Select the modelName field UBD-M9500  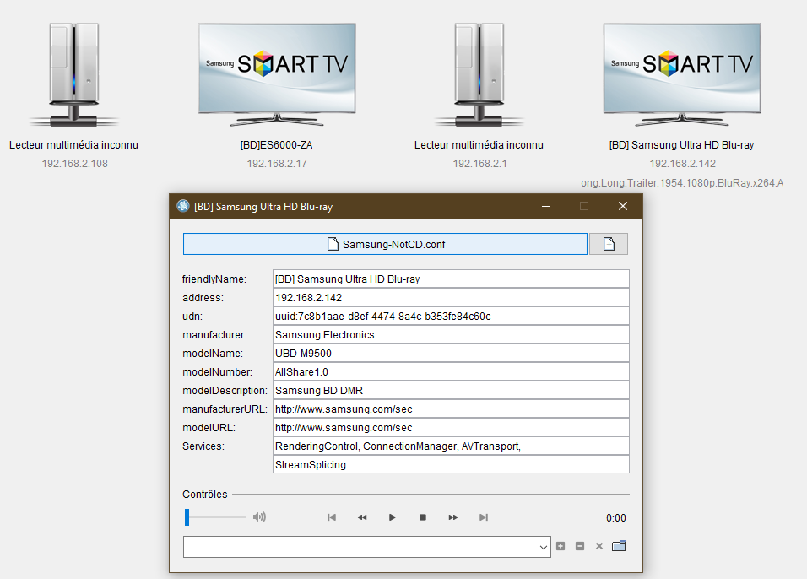(451, 353)
